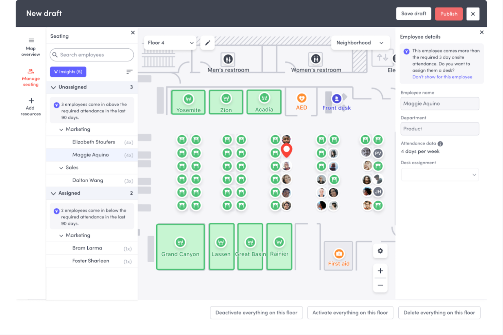Click Don't show for this employee
This screenshot has width=503, height=335.
(x=442, y=77)
